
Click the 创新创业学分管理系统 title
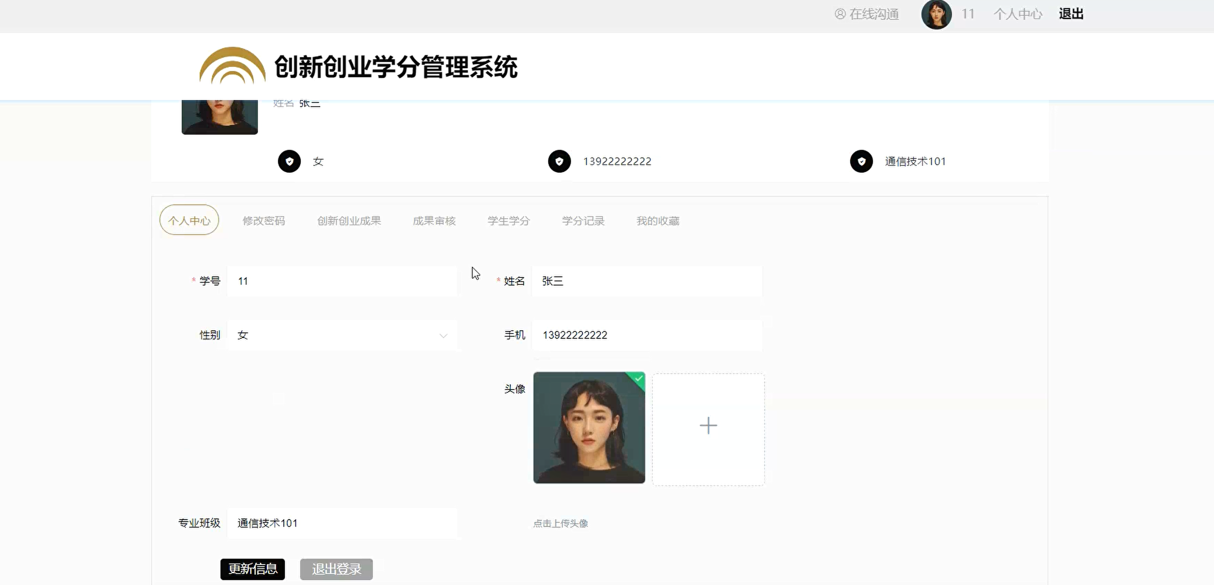[396, 66]
